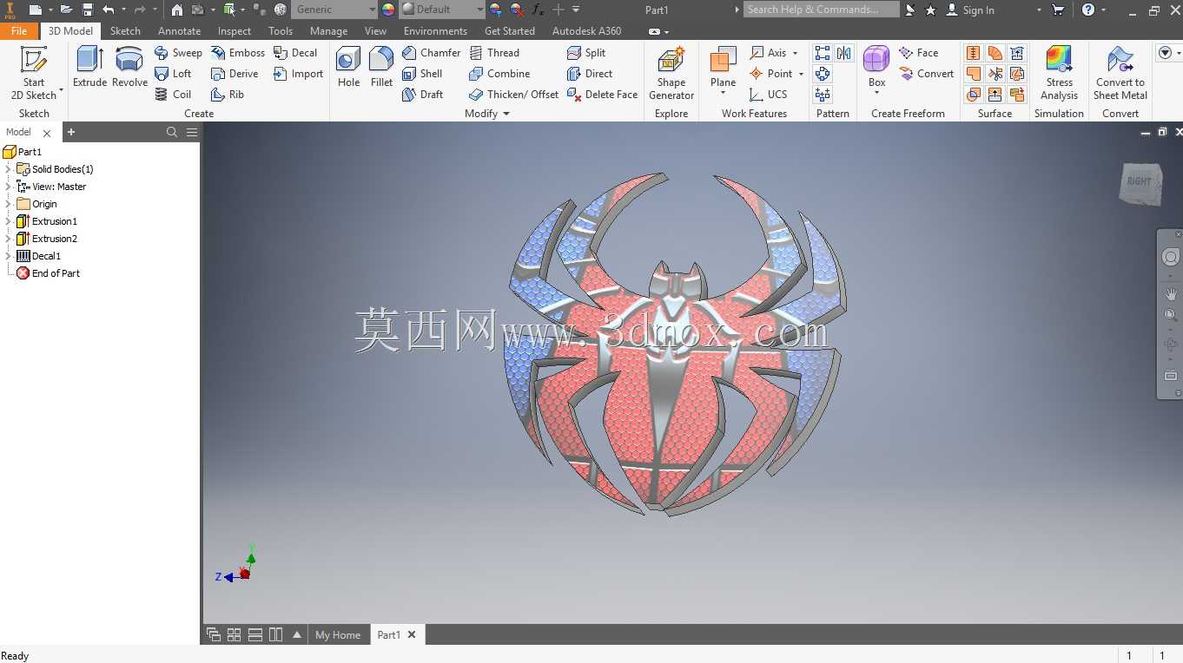Viewport: 1183px width, 663px height.
Task: Start a 2D Sketch
Action: point(34,74)
